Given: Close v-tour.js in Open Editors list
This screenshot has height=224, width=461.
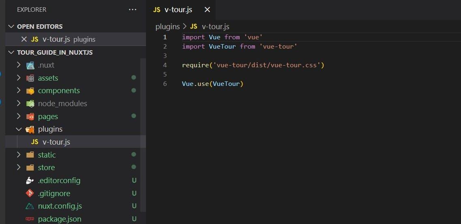Looking at the screenshot, I should [x=24, y=39].
